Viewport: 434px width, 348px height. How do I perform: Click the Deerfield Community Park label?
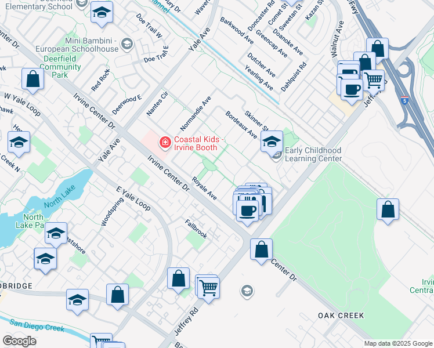pos(60,67)
